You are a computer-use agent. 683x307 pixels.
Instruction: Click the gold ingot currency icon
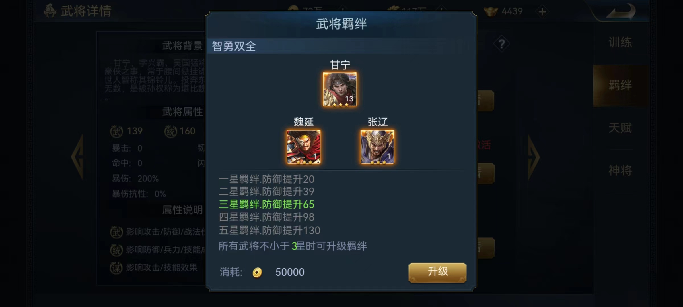pos(491,11)
